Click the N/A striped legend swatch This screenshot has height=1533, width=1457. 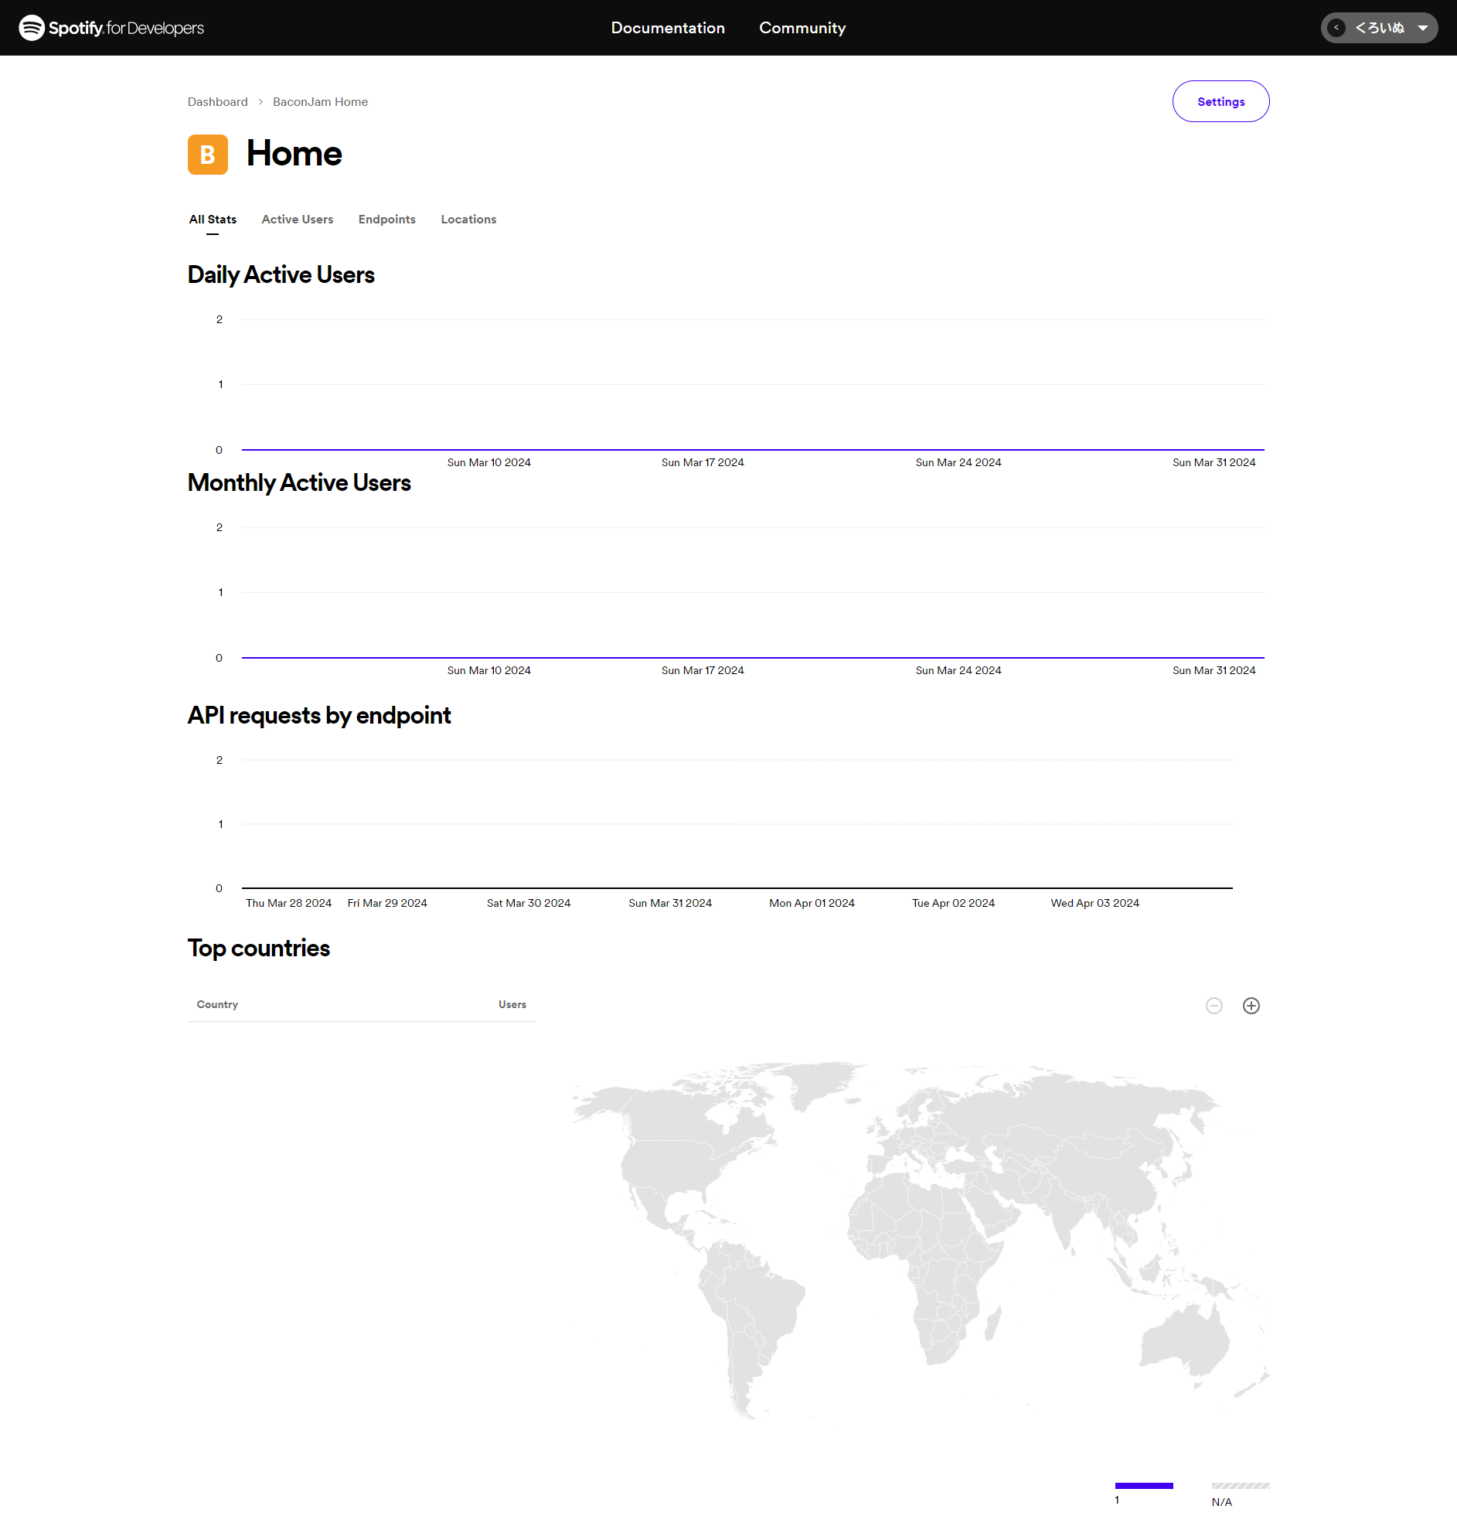click(1240, 1486)
